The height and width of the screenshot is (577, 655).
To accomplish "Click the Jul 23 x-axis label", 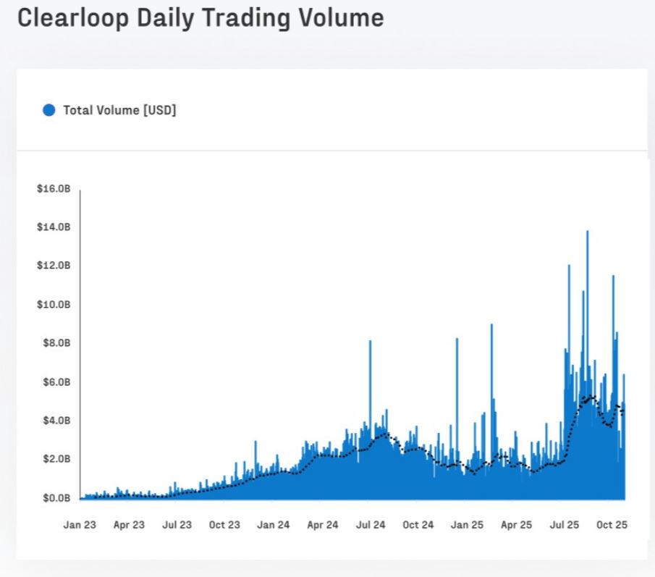I will tap(177, 525).
